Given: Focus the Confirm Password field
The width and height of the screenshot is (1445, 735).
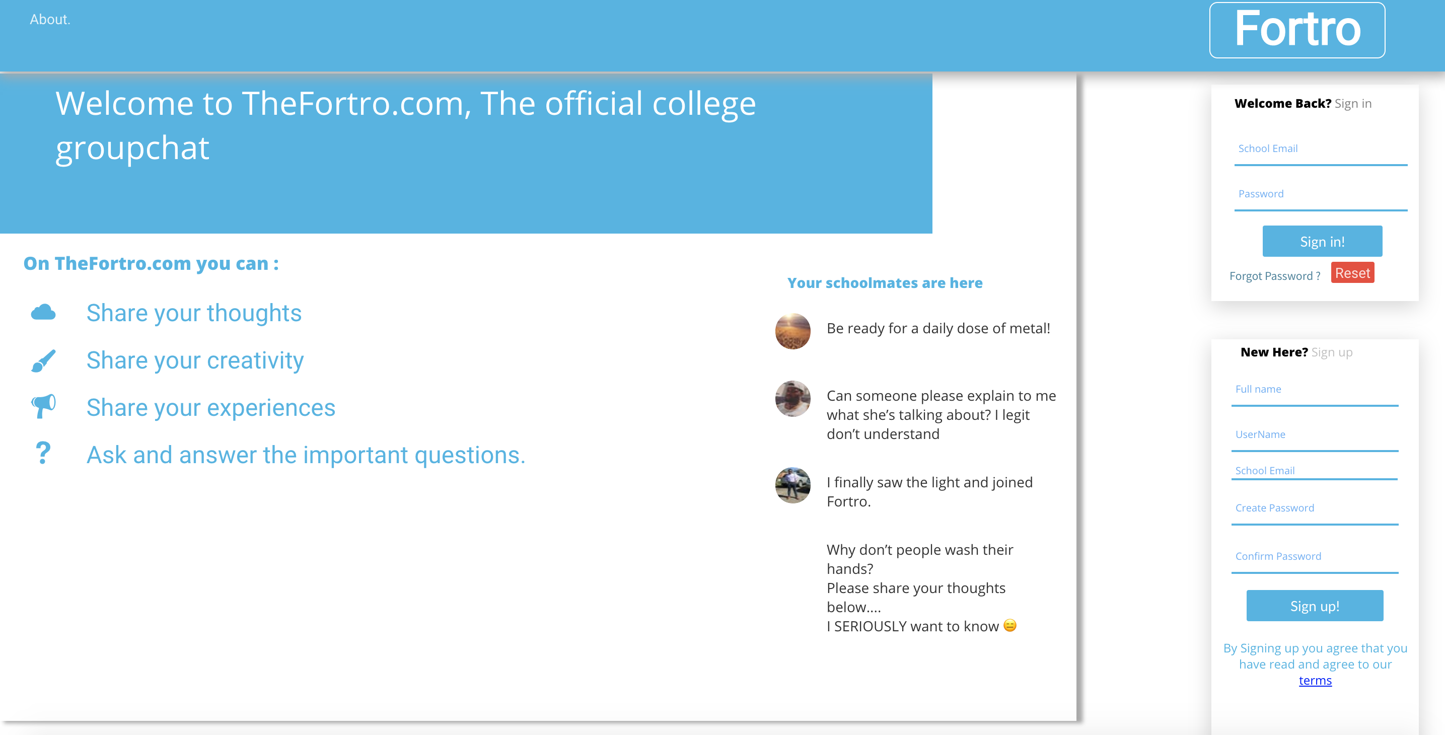Looking at the screenshot, I should pos(1314,557).
